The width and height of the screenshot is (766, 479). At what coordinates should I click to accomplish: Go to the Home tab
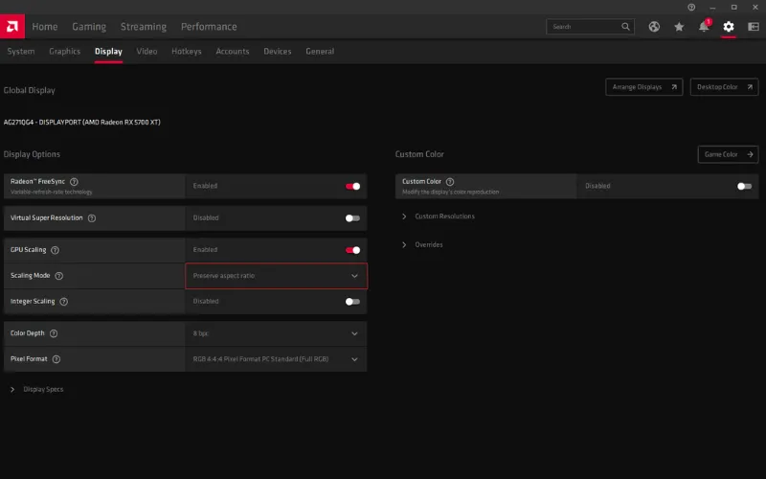[44, 27]
